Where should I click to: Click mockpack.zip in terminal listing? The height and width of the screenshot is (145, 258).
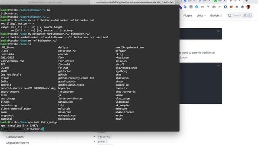[x=67, y=119]
